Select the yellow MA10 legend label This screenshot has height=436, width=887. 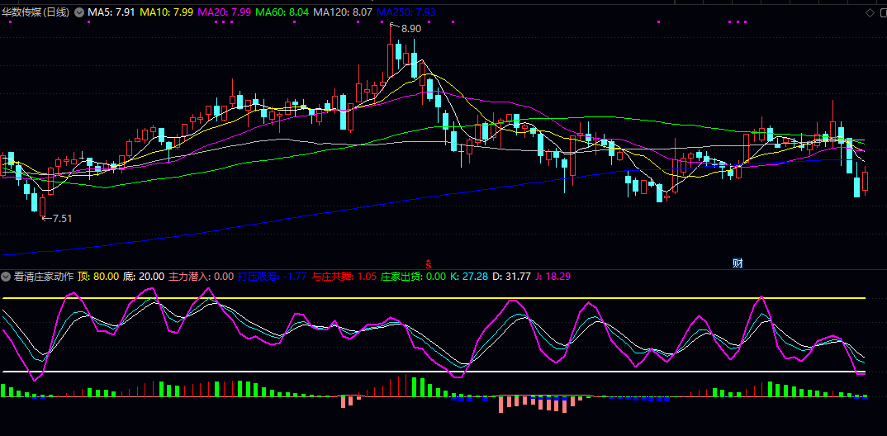(x=166, y=13)
